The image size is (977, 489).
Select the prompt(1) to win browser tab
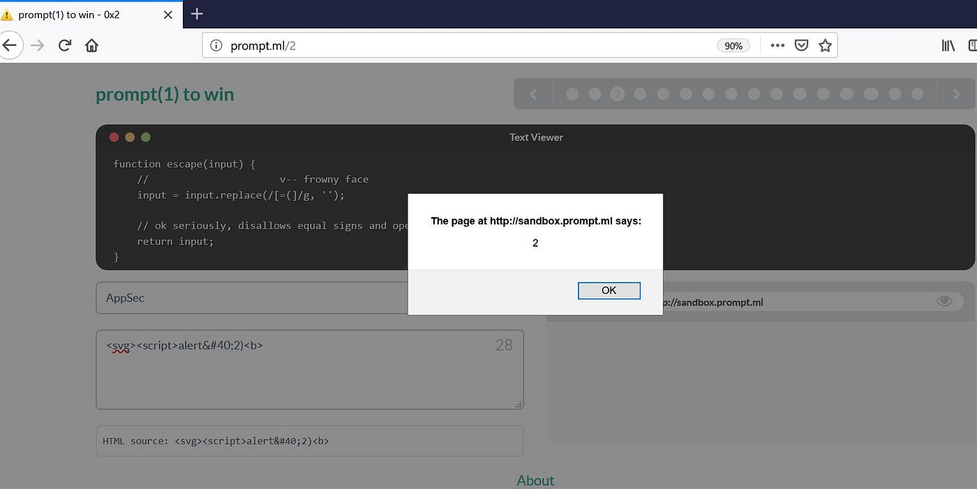77,14
